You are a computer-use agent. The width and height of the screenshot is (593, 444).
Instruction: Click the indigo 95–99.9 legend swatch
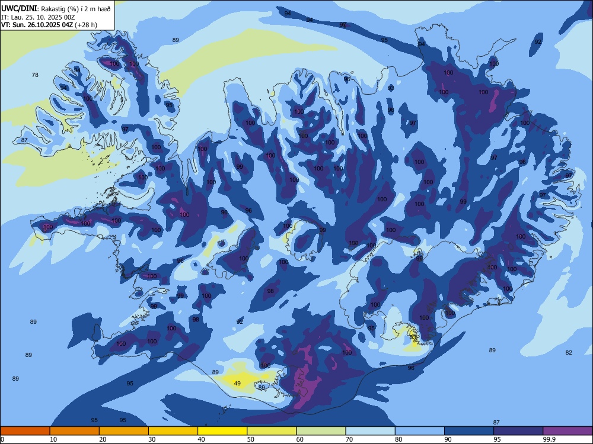coord(518,431)
